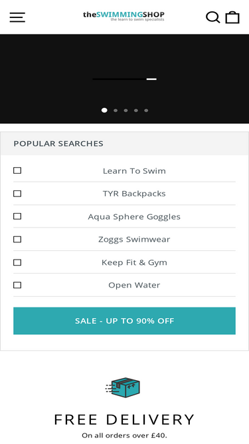The height and width of the screenshot is (444, 249).
Task: Open the search magnifier icon
Action: (x=213, y=17)
